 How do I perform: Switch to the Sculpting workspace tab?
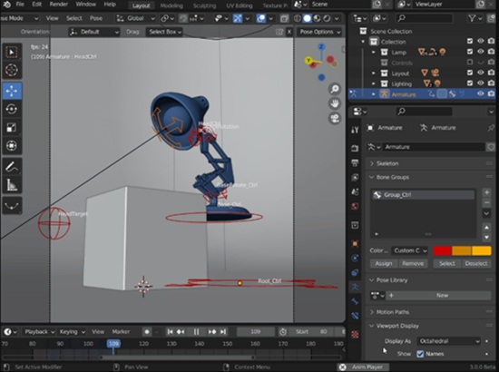click(205, 5)
